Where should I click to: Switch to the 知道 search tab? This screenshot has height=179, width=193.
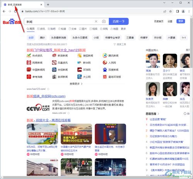pyautogui.click(x=62, y=29)
